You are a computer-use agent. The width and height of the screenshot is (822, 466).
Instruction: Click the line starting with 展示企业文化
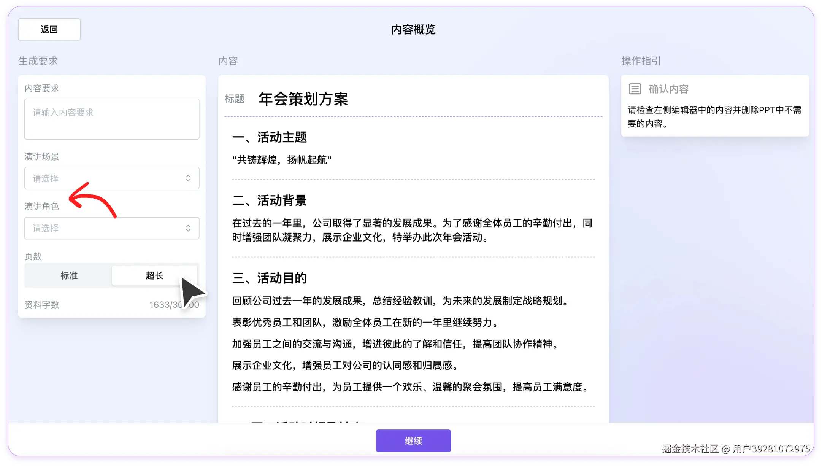(346, 366)
